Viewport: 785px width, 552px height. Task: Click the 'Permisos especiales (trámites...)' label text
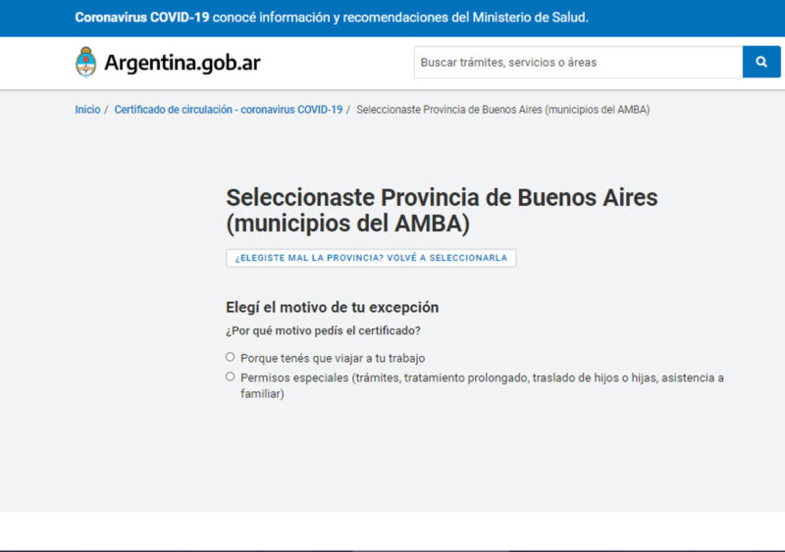click(x=481, y=377)
